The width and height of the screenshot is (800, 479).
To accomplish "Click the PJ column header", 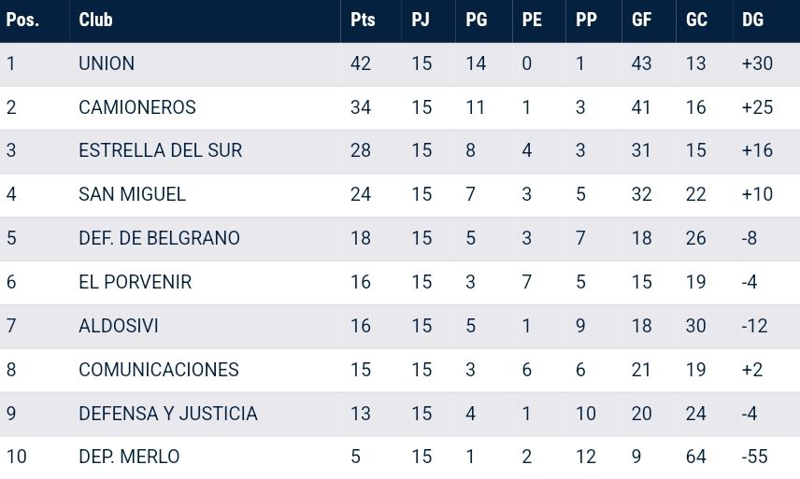I will pyautogui.click(x=421, y=20).
